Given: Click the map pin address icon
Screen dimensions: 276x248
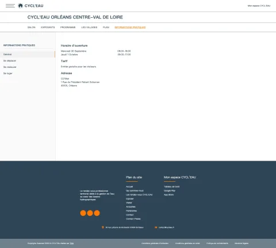Looking at the screenshot, I should point(103,227).
